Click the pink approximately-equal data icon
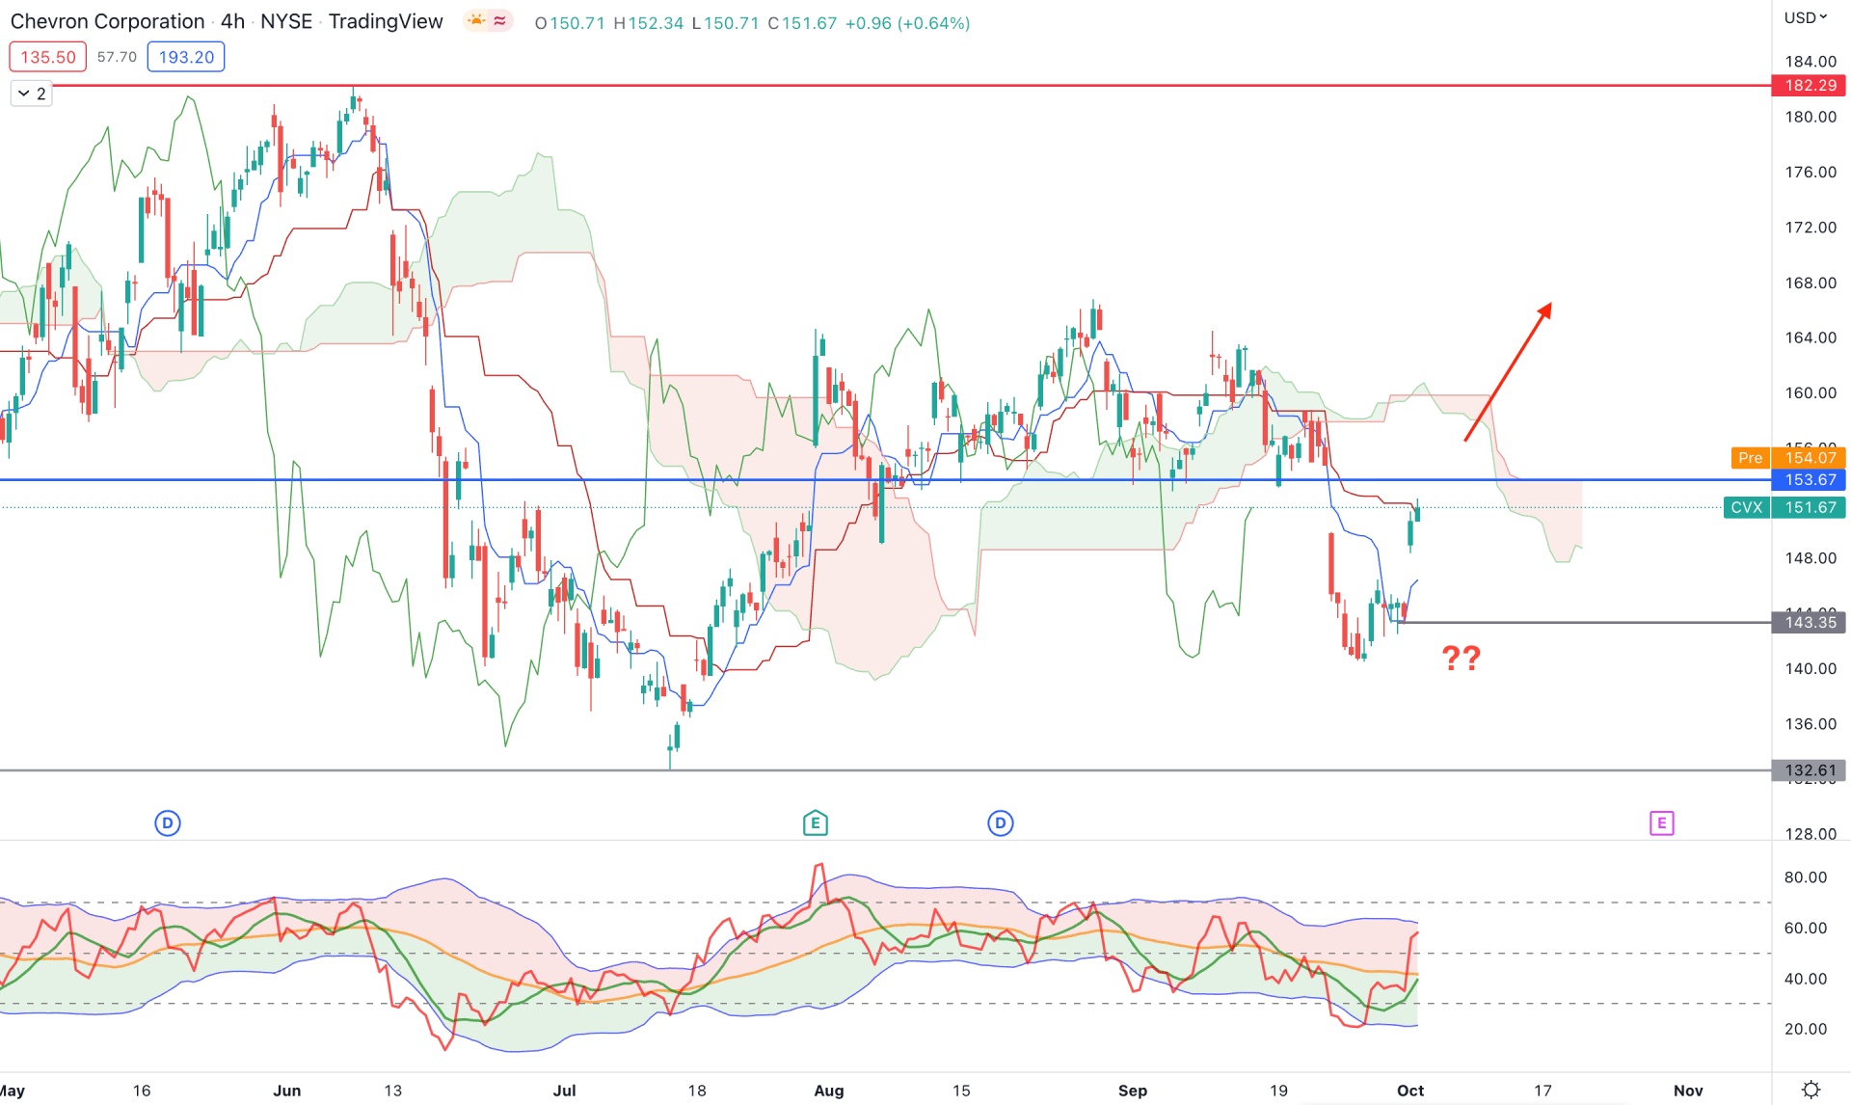The height and width of the screenshot is (1105, 1851). pyautogui.click(x=500, y=20)
